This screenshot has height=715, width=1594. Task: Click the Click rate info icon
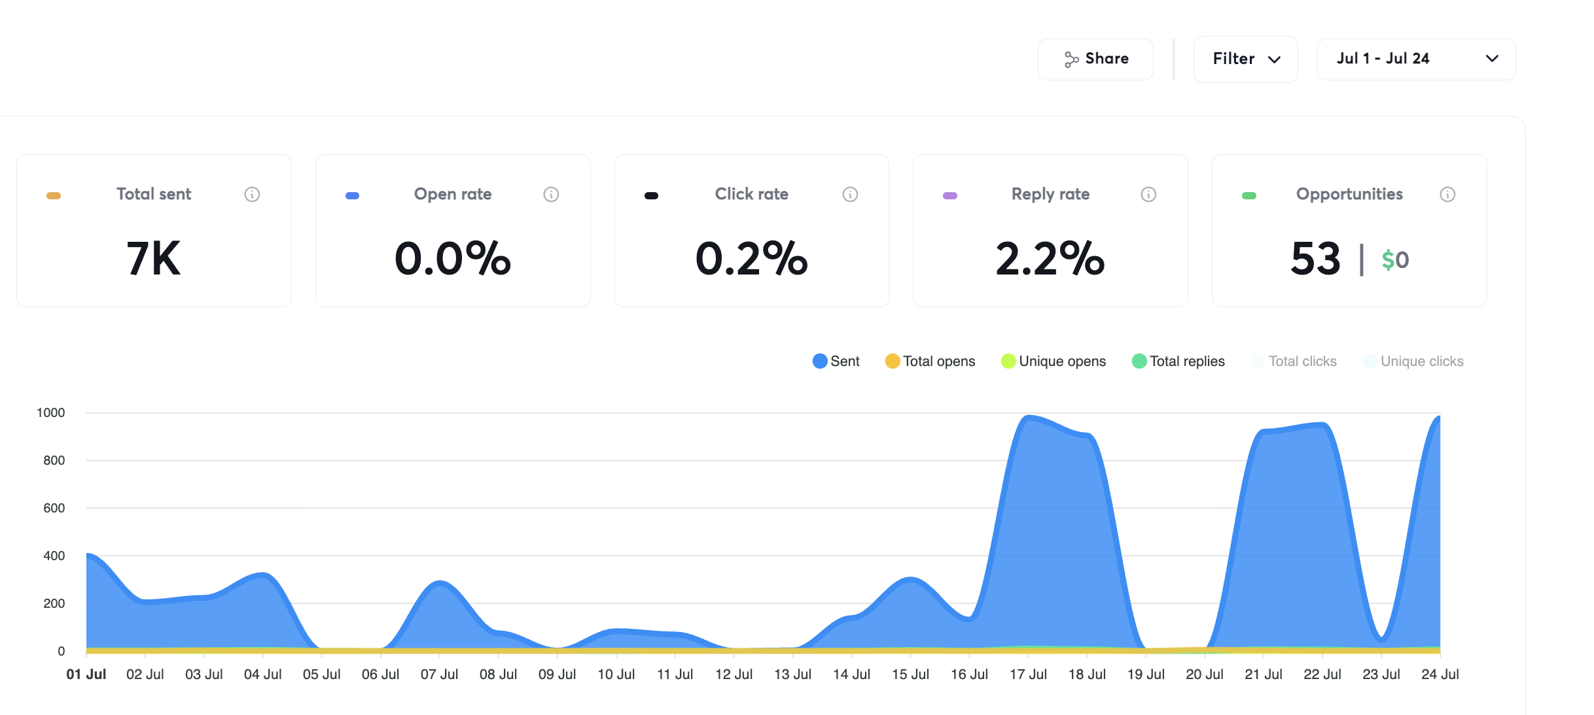(850, 194)
